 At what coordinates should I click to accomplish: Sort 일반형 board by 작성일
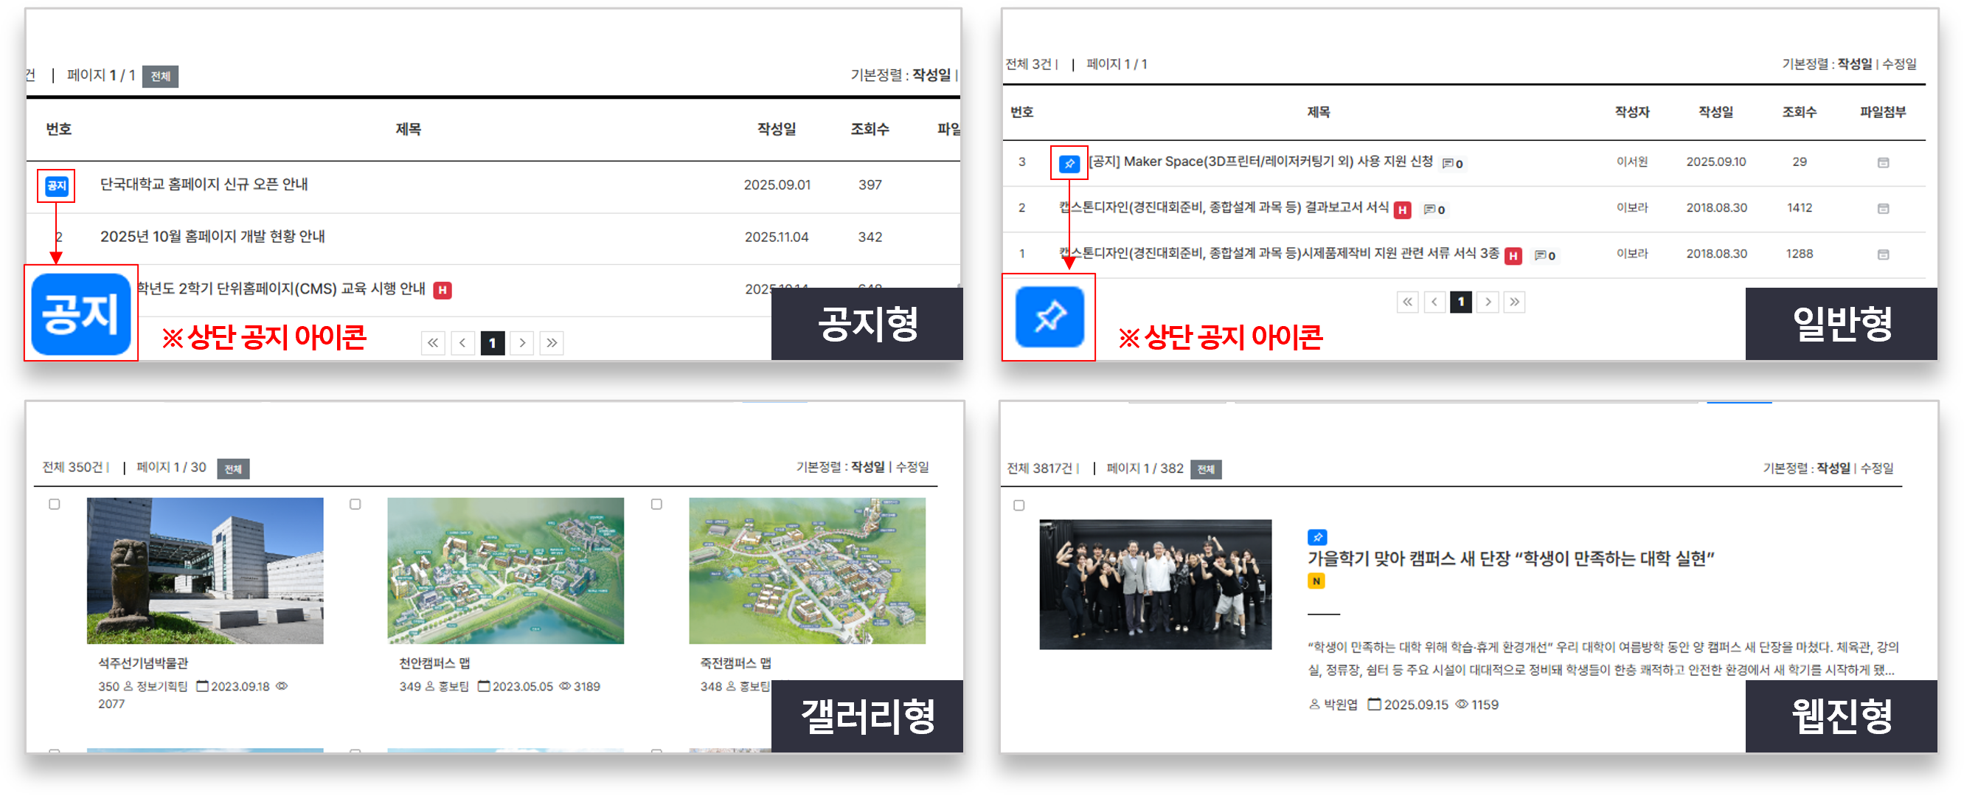click(1854, 64)
